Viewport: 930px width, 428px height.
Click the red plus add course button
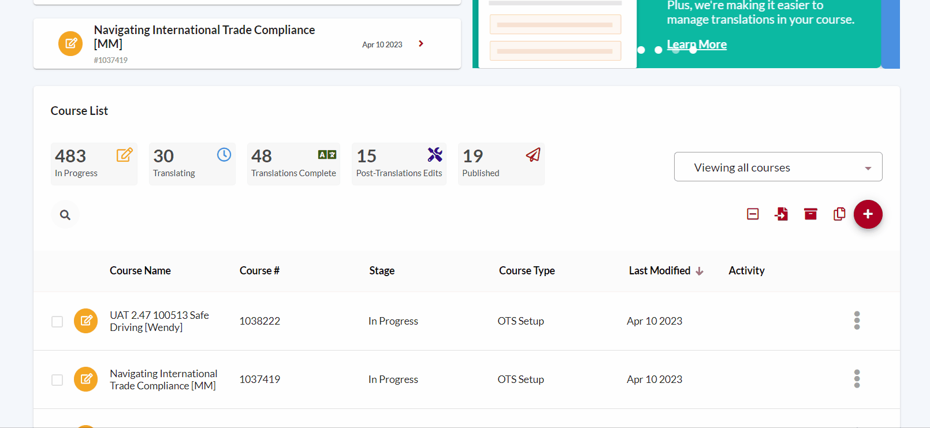tap(868, 214)
